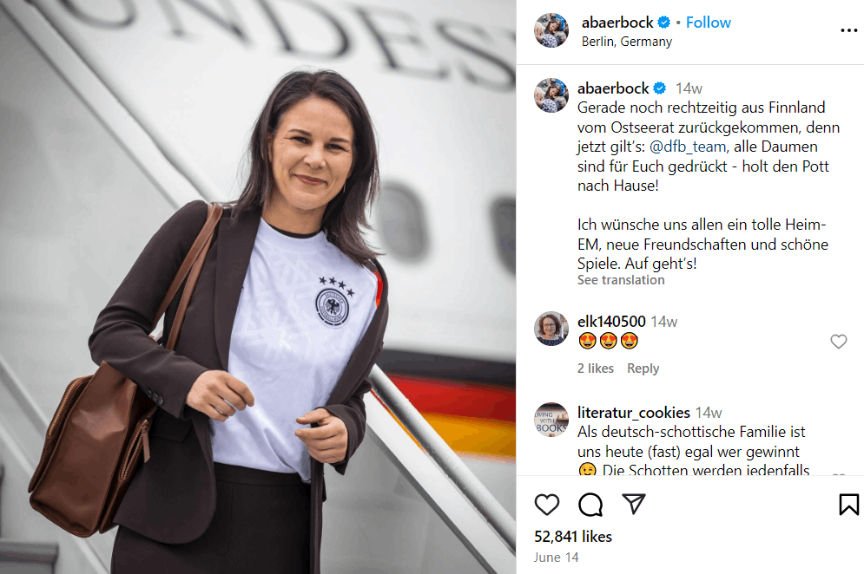
Task: Open the Berlin, Germany location link
Action: pos(627,42)
